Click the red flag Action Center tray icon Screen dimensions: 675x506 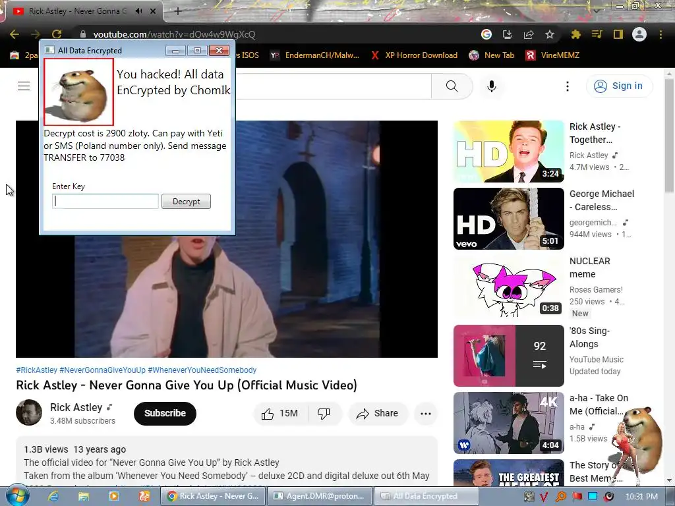point(577,497)
